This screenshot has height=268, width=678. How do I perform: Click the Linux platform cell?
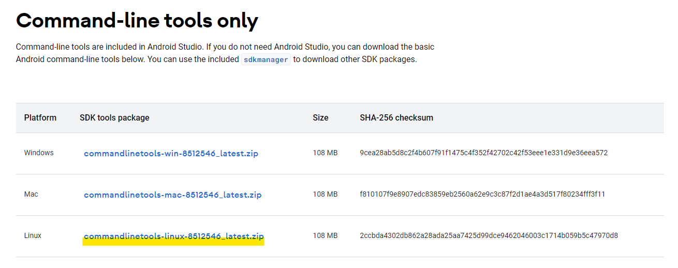(33, 236)
